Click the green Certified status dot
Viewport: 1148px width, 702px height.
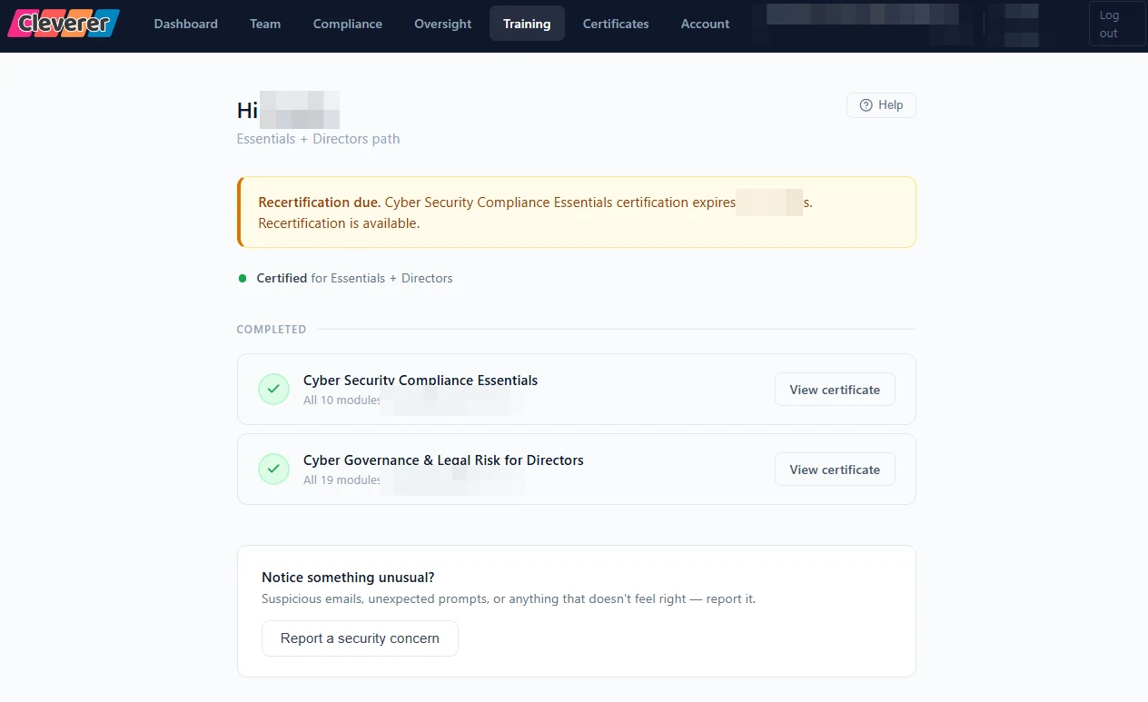tap(242, 278)
